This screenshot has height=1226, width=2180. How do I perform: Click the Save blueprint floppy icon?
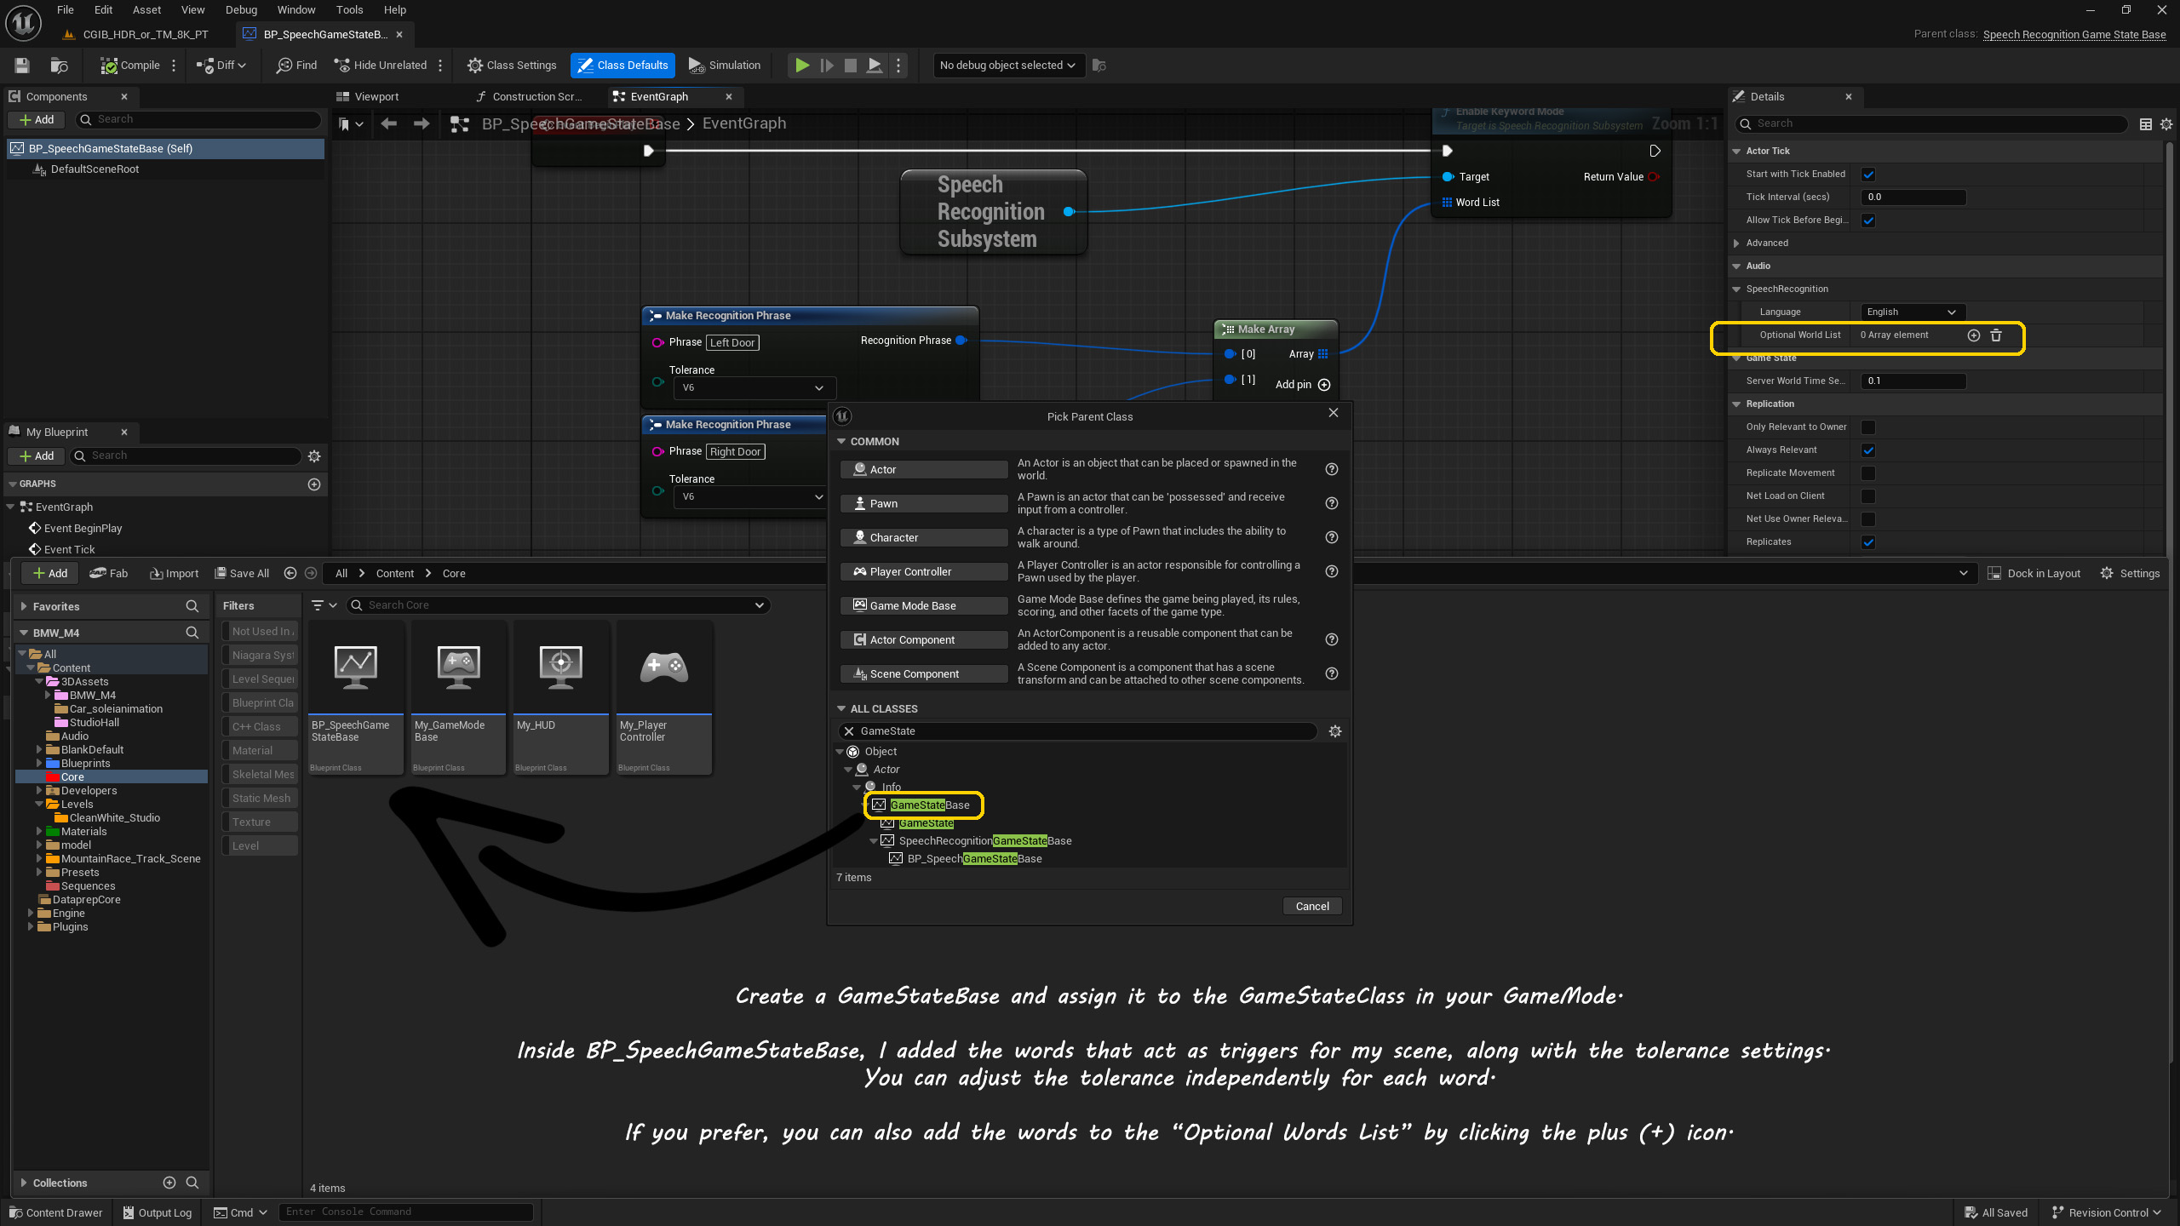(22, 66)
